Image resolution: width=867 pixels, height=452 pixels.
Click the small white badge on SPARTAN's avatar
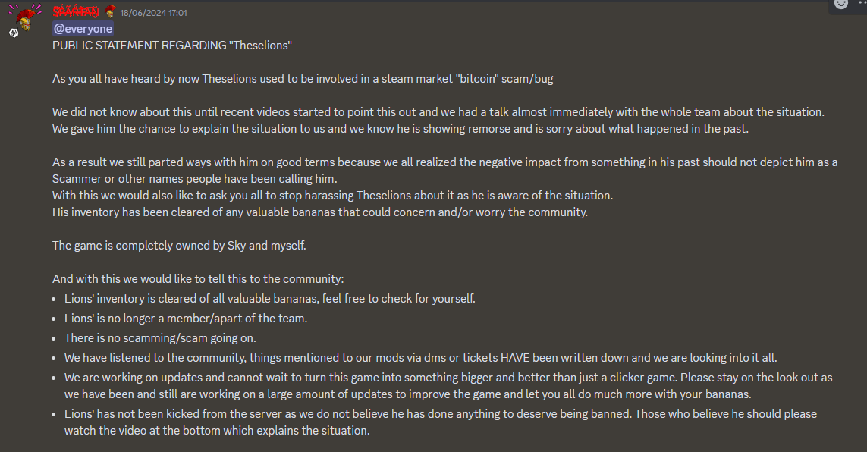[12, 33]
